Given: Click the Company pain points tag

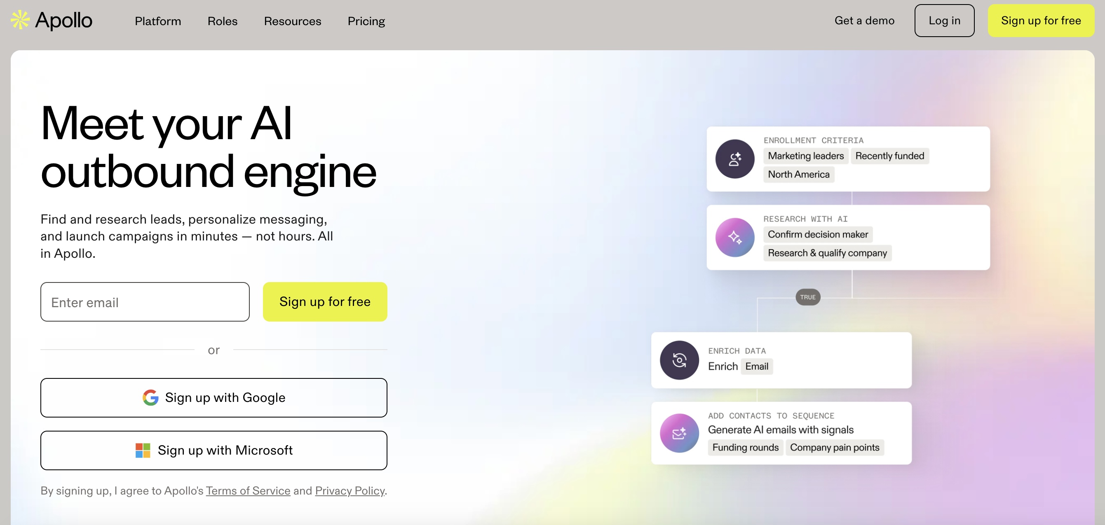Looking at the screenshot, I should coord(834,447).
